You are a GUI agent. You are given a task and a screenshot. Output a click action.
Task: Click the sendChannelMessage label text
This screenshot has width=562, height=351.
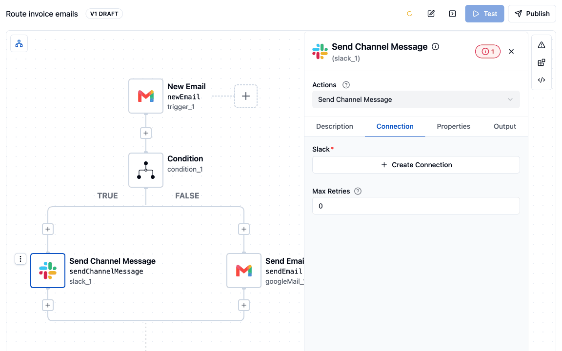106,272
